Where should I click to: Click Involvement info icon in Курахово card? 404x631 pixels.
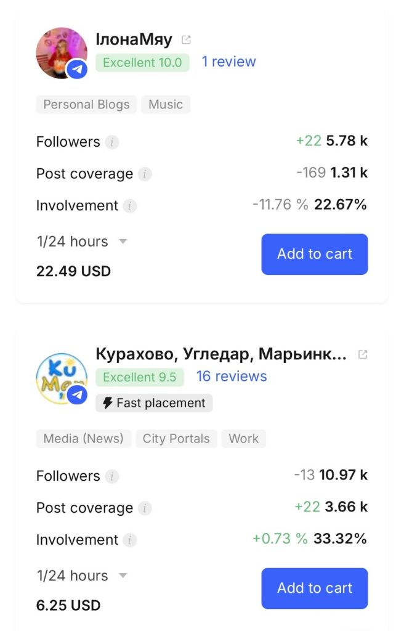pos(129,540)
